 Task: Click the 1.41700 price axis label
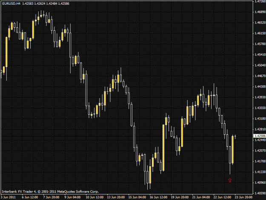[260, 161]
